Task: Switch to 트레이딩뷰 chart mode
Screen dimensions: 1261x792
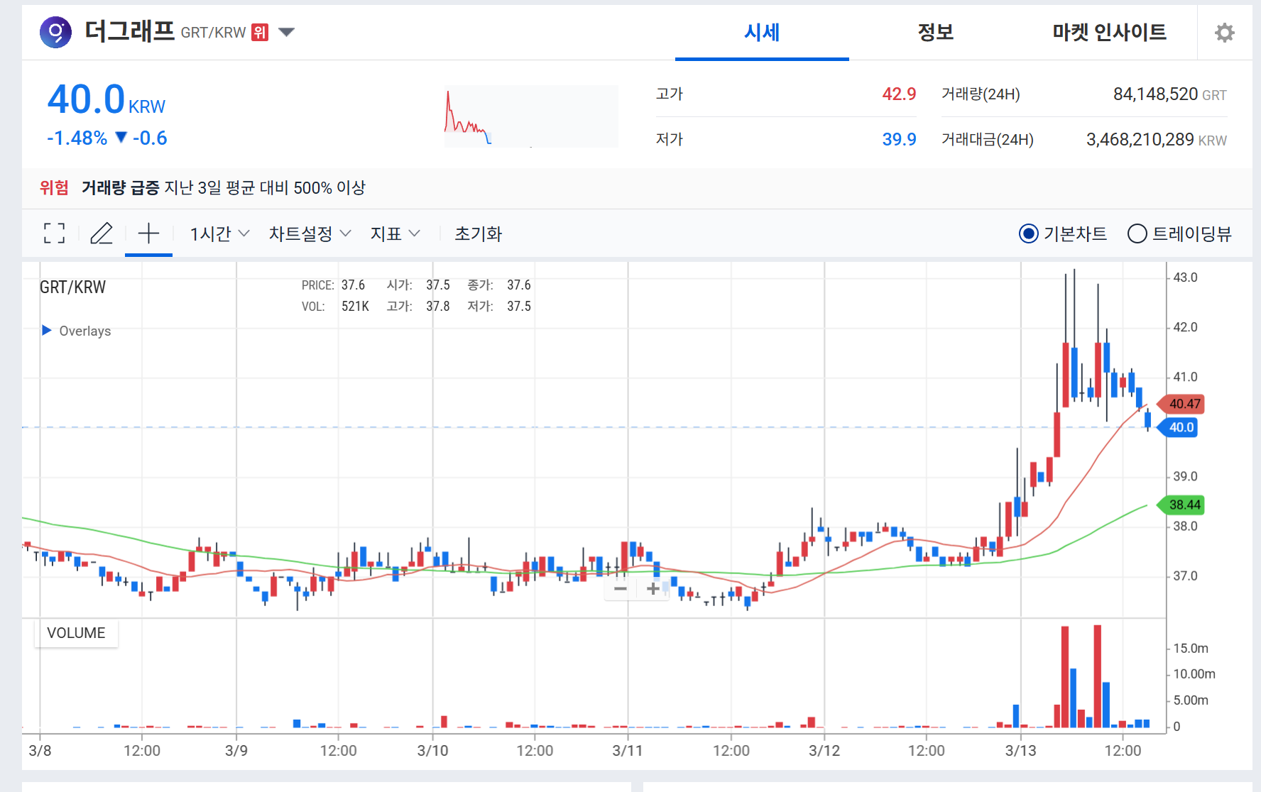Action: click(1137, 233)
